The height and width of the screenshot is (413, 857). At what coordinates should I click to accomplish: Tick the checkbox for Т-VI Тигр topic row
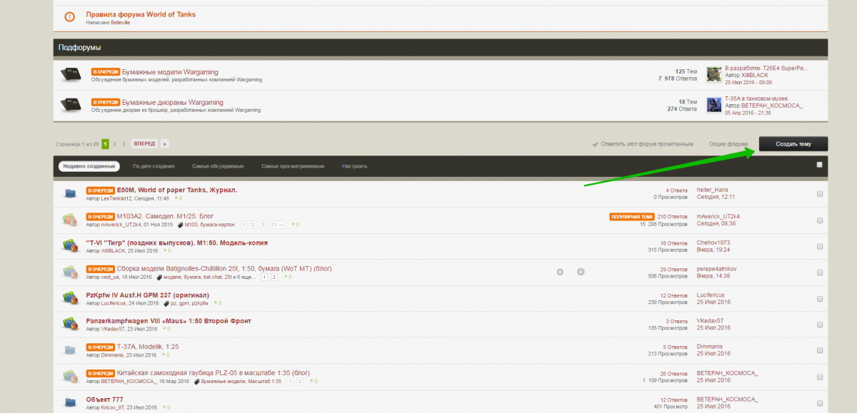pyautogui.click(x=820, y=246)
